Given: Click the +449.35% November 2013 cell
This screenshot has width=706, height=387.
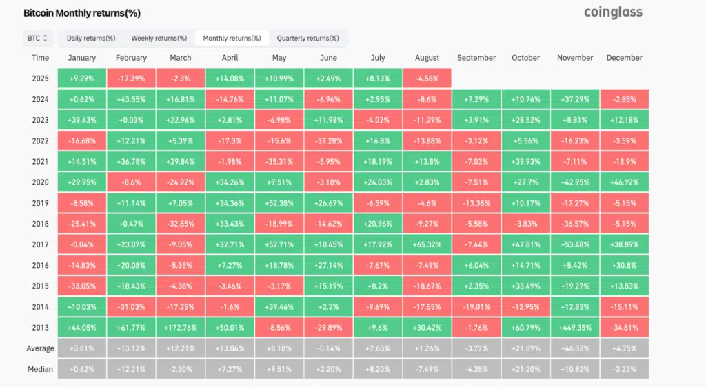Looking at the screenshot, I should tap(575, 329).
